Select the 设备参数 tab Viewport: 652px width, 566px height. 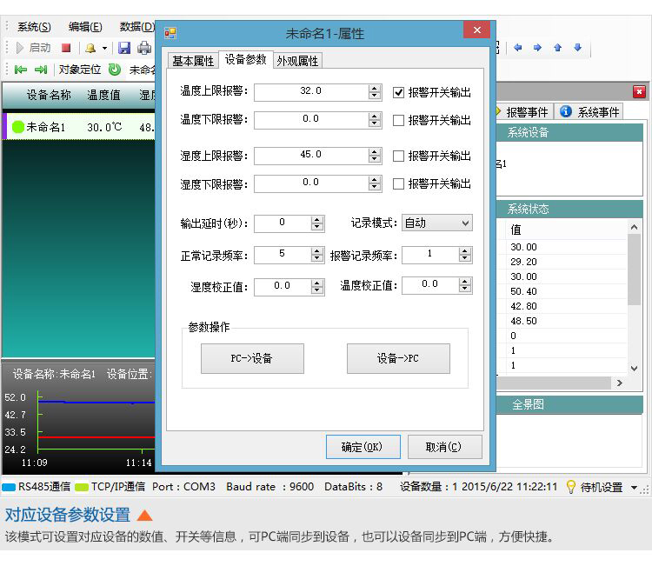point(245,59)
